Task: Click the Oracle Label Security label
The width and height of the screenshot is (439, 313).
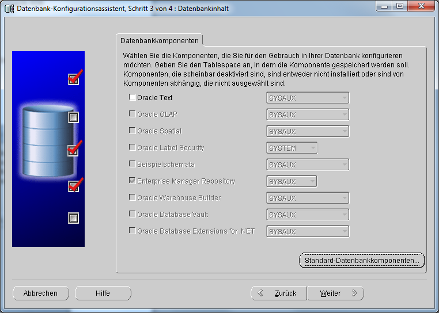Action: pyautogui.click(x=171, y=148)
